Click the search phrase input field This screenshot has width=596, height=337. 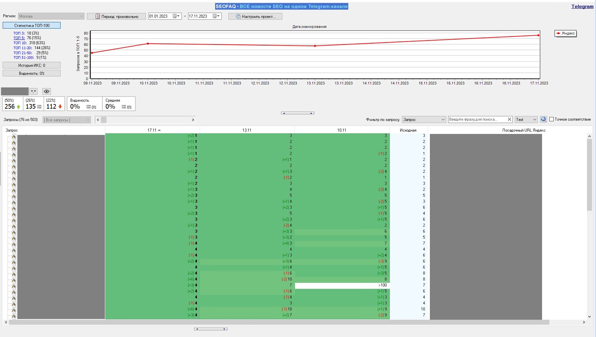coord(477,119)
